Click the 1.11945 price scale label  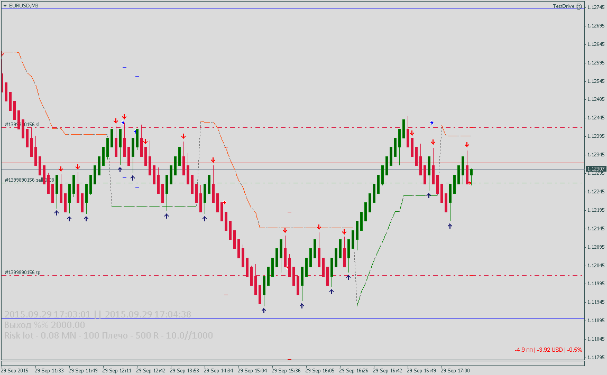(596, 302)
